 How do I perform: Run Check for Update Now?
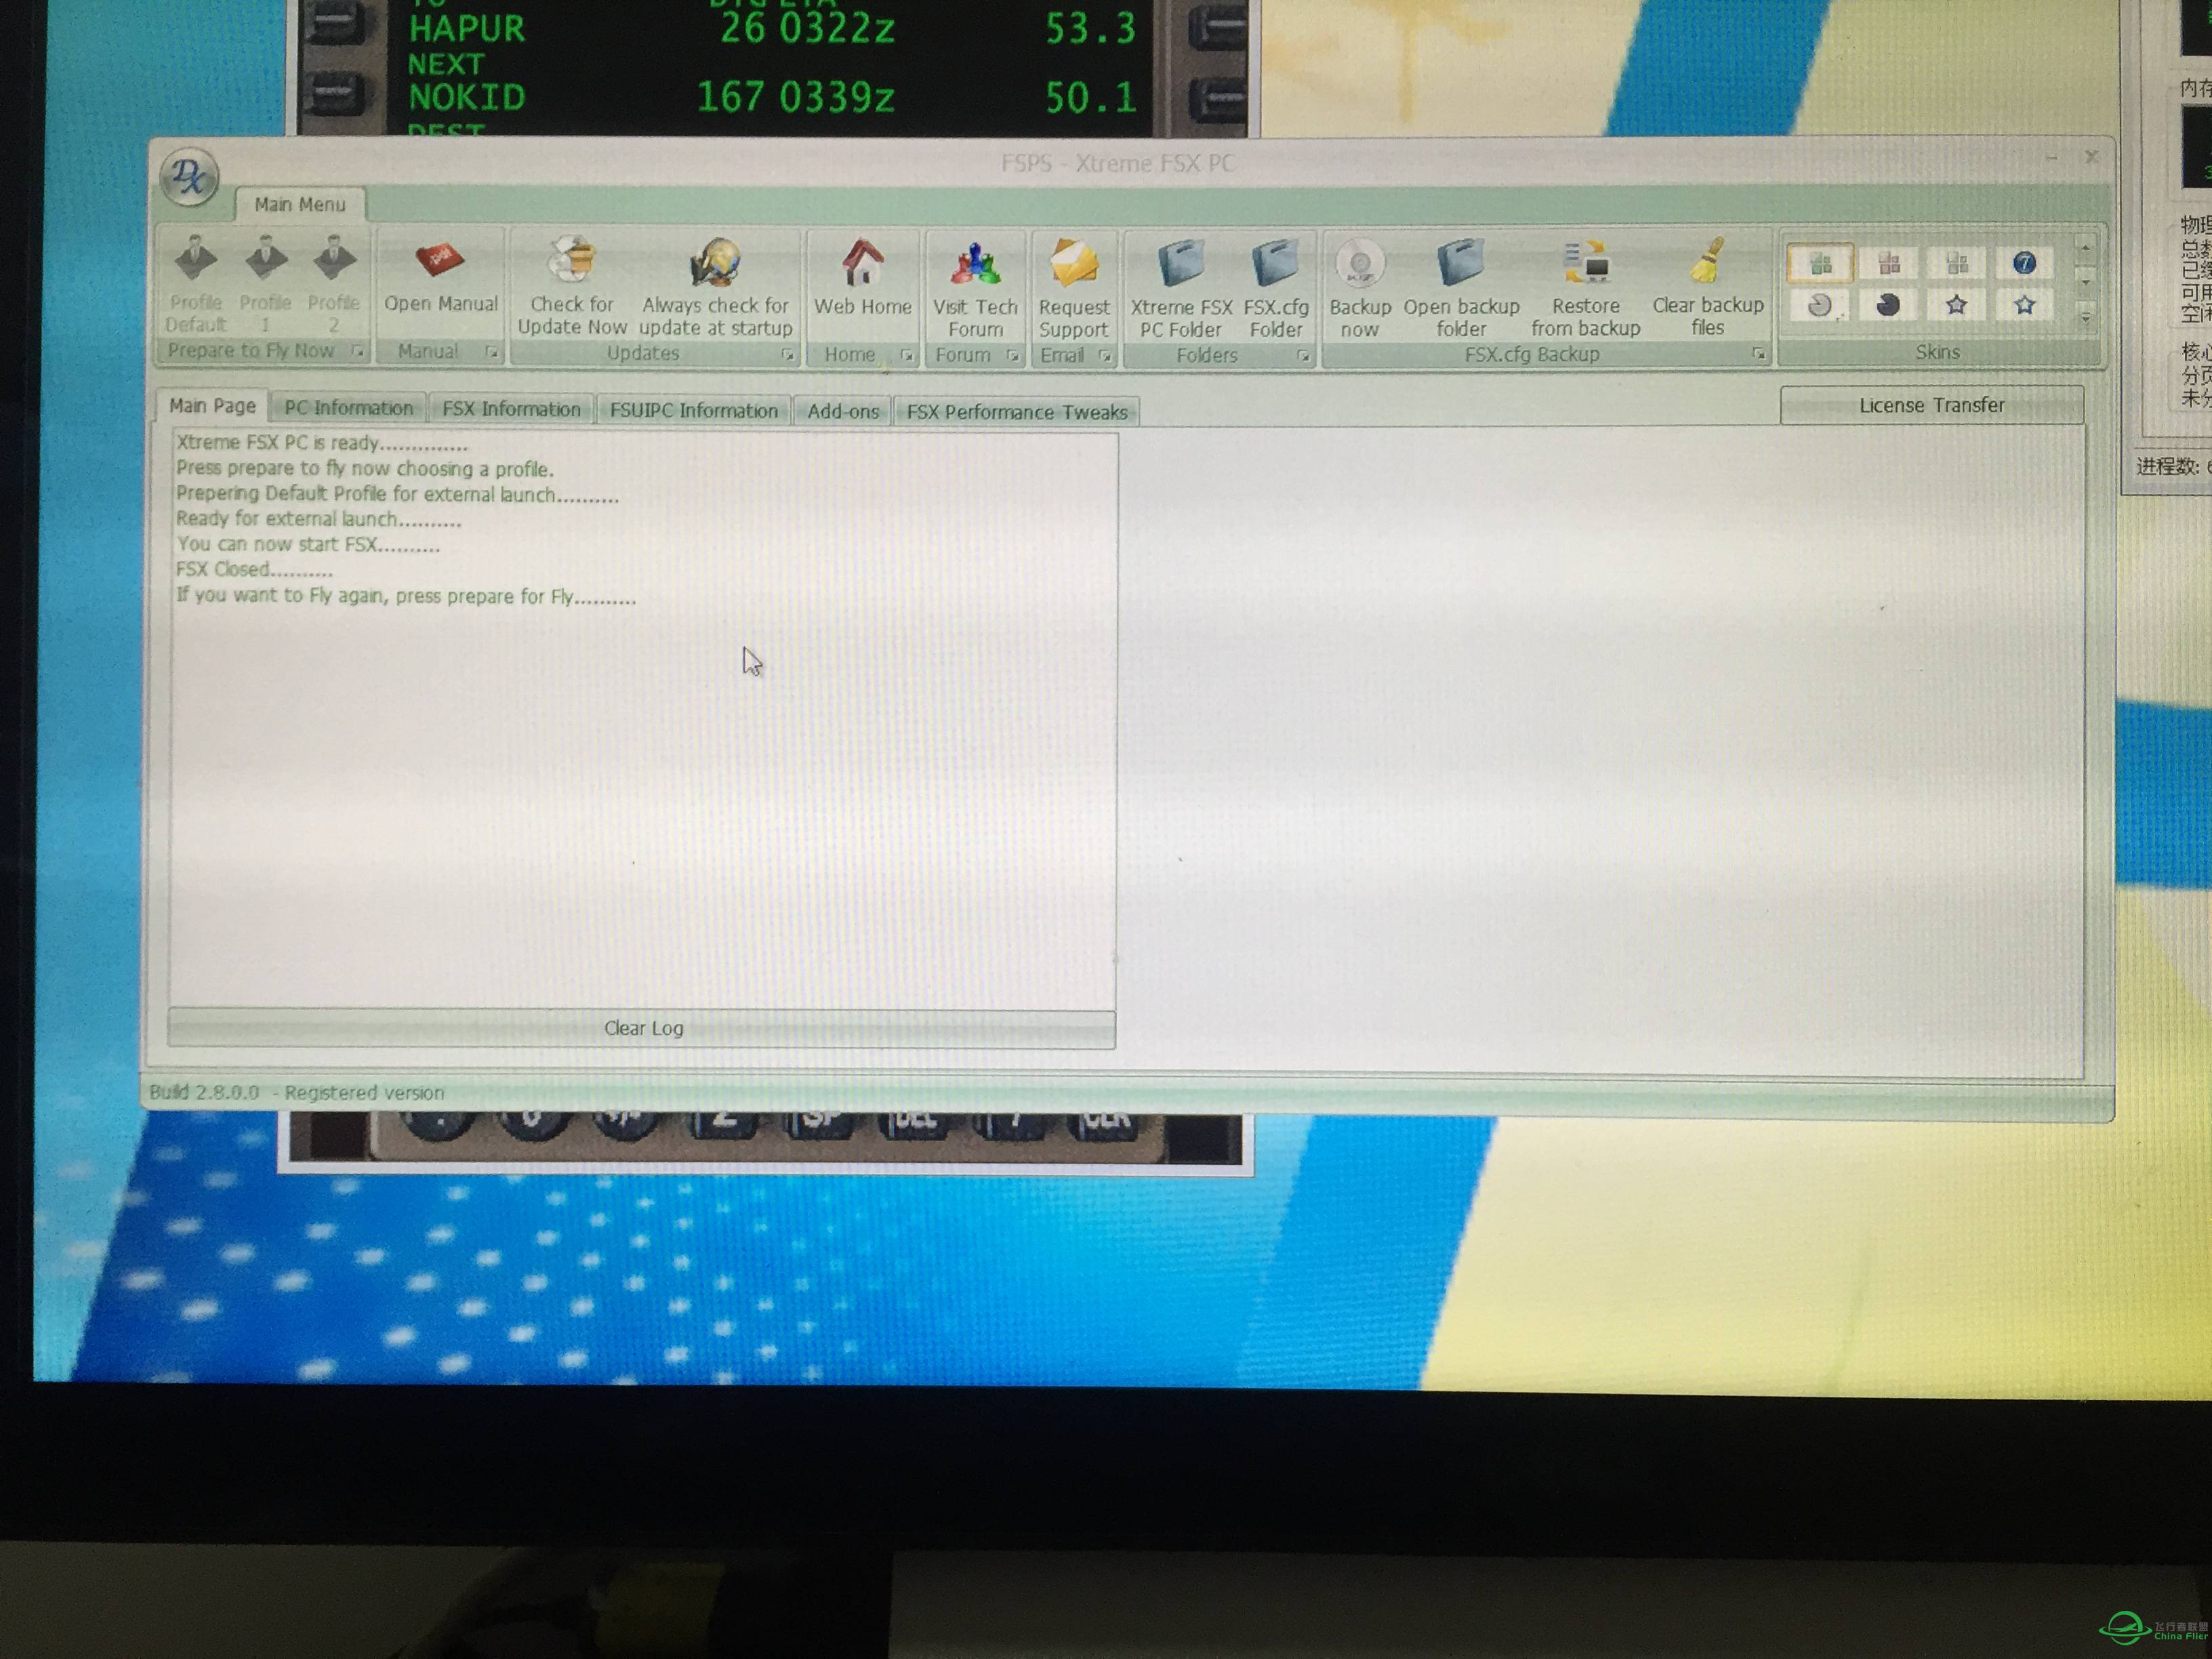click(x=572, y=286)
